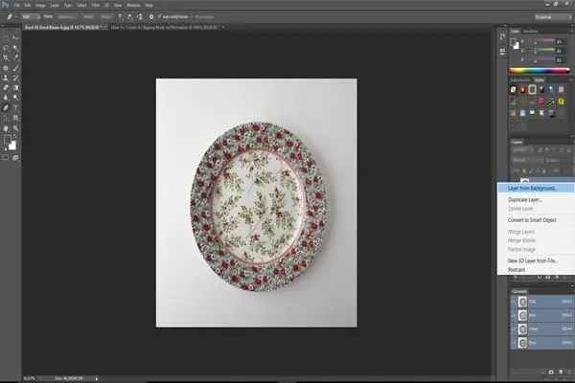Open the layer blend mode dropdown

coord(527,160)
